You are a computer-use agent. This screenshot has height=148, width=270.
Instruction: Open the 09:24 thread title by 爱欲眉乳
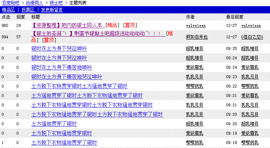click(x=62, y=67)
